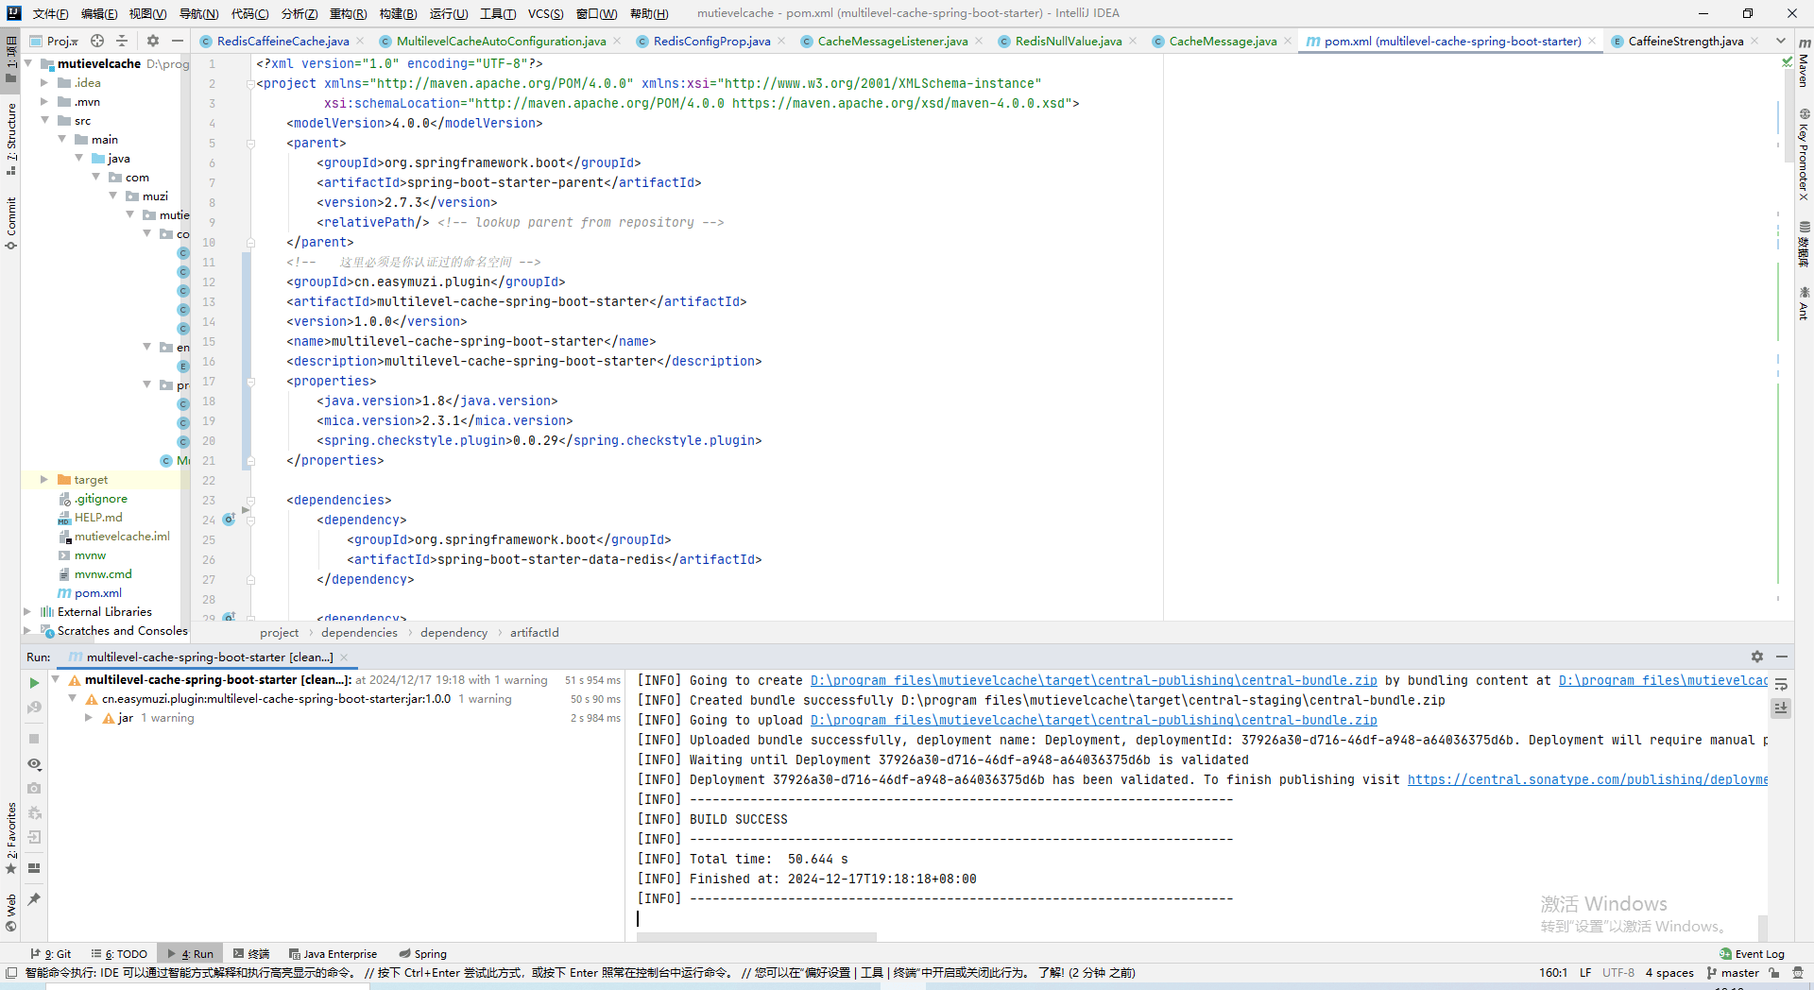Open central.sonatype.com publishing link
Viewport: 1814px width, 990px height.
[x=1587, y=779]
